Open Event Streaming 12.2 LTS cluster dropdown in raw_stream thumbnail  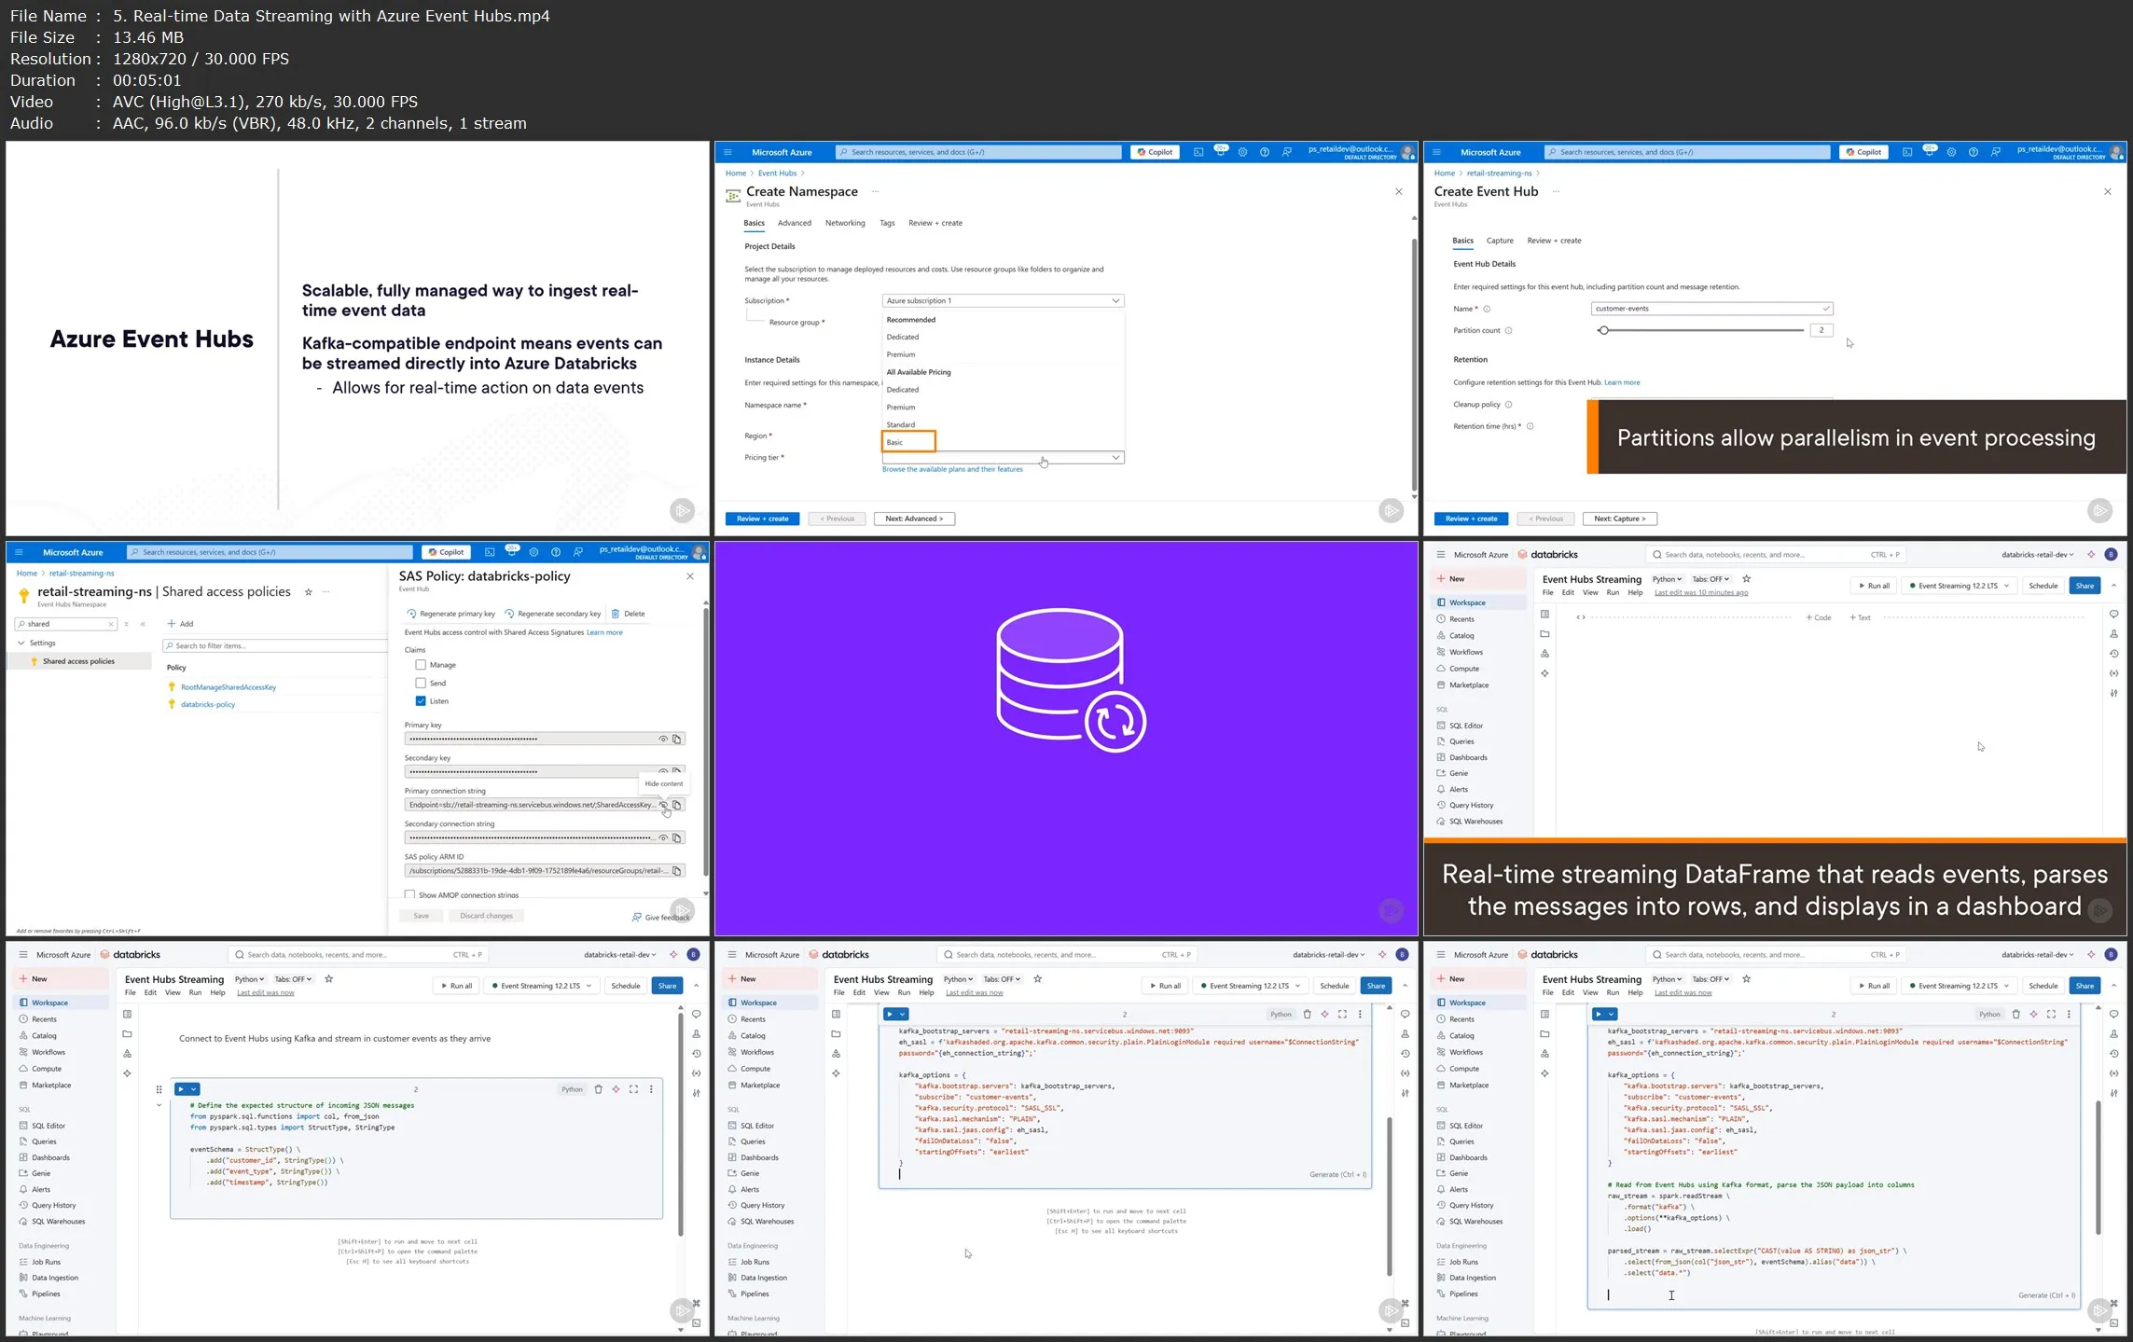tap(1959, 986)
